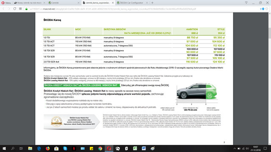This screenshot has width=271, height=152.
Task: Open the Opera Menu button
Action: 6,3
